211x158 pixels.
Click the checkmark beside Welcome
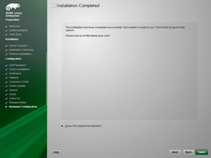(x=6, y=26)
